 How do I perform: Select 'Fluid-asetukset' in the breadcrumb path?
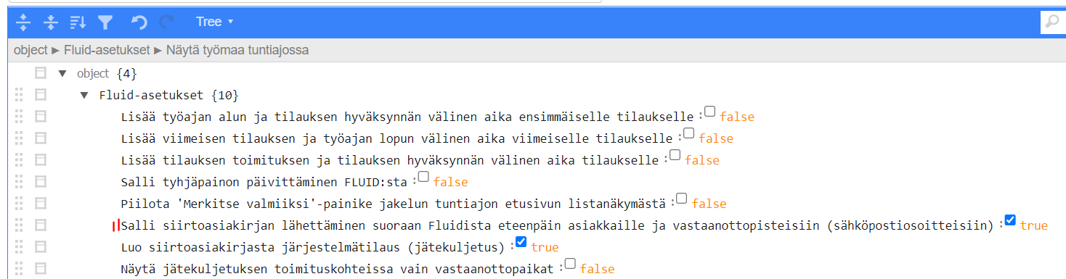pyautogui.click(x=107, y=50)
